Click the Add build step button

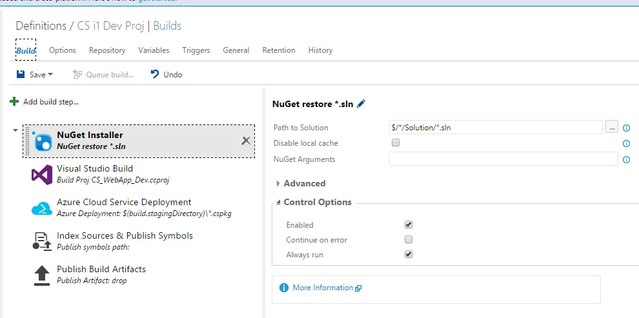pos(45,101)
